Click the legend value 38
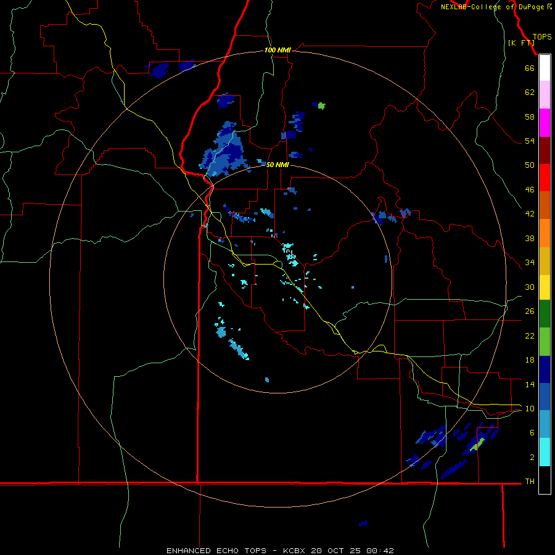 (x=530, y=238)
